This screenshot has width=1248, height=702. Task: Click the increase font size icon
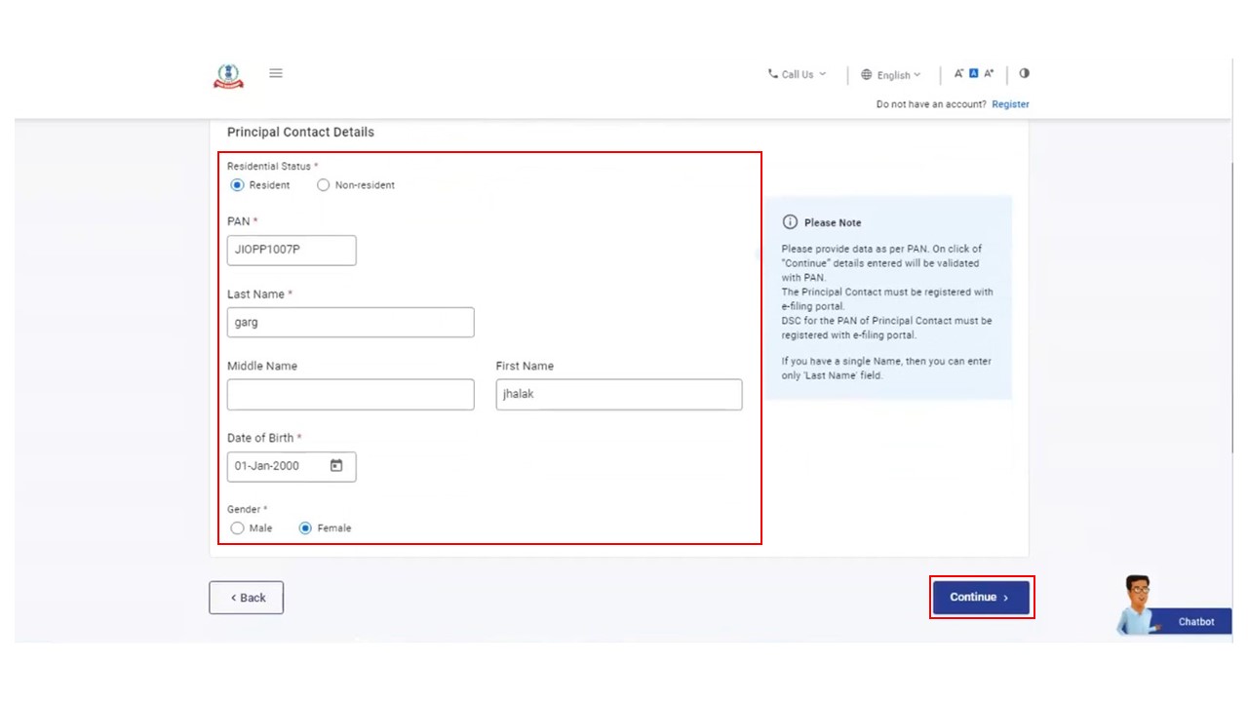click(x=989, y=74)
